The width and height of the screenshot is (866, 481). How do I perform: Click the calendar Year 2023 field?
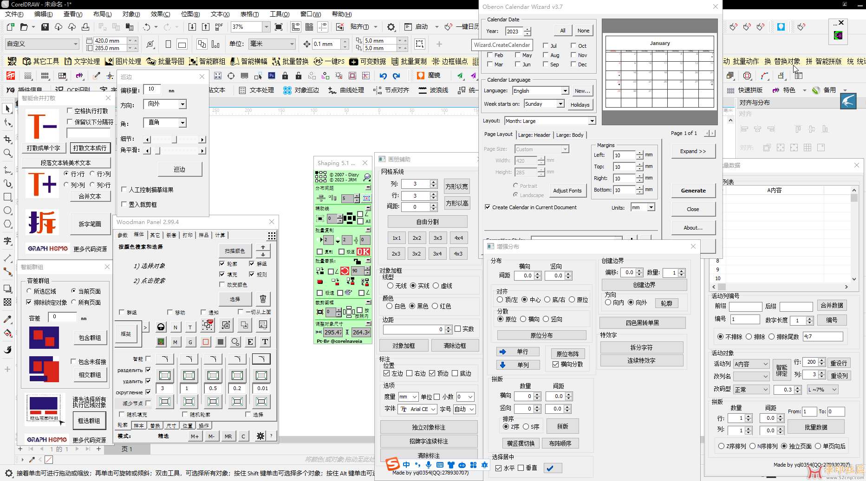[514, 32]
